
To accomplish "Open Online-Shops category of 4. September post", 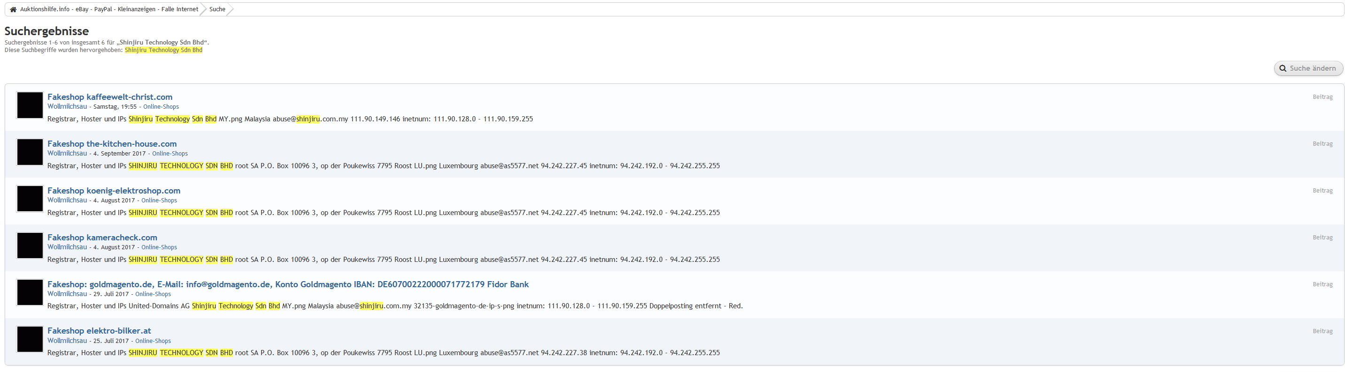I will point(170,154).
